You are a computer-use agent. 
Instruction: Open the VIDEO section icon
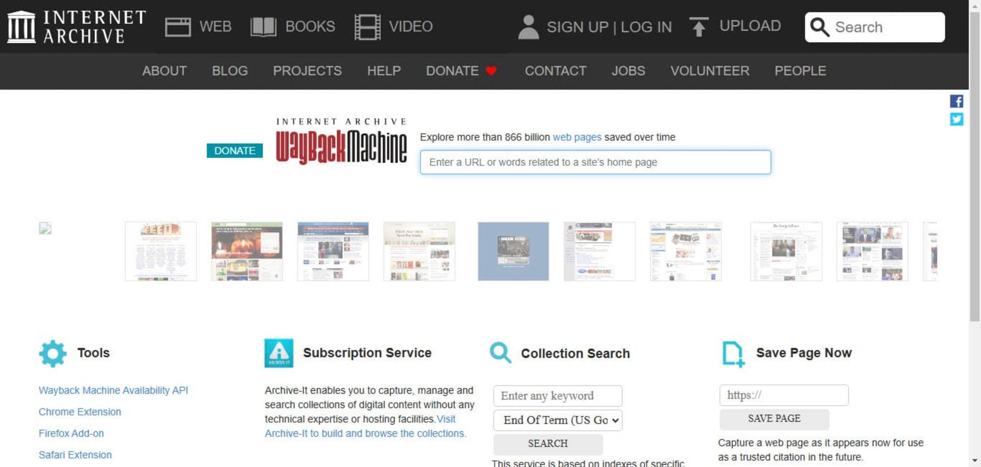point(367,27)
